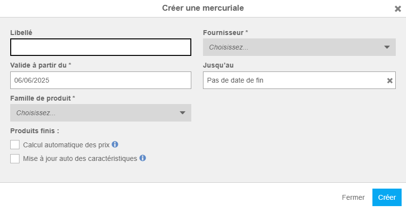406x210 pixels.
Task: Click the Jusqu'au date field
Action: pos(292,80)
